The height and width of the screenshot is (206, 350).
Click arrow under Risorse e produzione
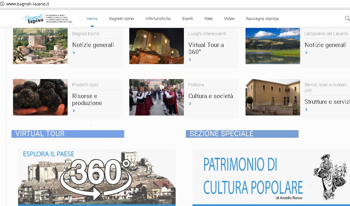click(x=74, y=111)
